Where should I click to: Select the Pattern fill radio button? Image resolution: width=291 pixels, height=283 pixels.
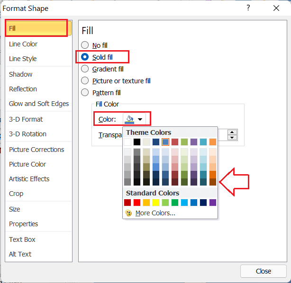(85, 92)
